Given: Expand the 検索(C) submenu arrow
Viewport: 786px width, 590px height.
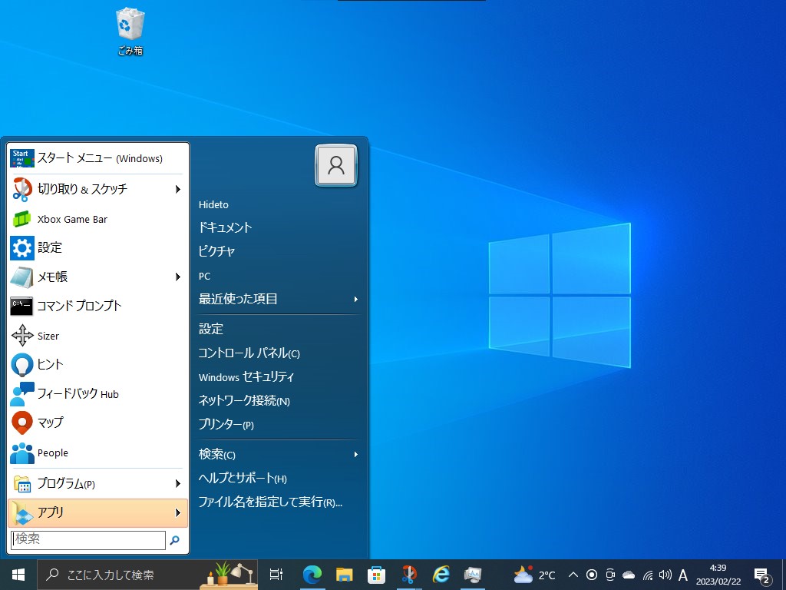Looking at the screenshot, I should pyautogui.click(x=356, y=455).
